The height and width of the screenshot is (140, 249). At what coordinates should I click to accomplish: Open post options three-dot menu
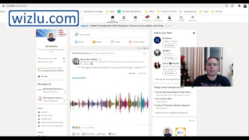pyautogui.click(x=145, y=53)
